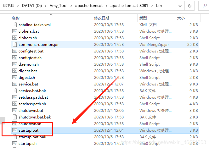Click WanNengZip.jar type of commons-daemon.jar
Image resolution: width=209 pixels, height=148 pixels.
tap(154, 44)
